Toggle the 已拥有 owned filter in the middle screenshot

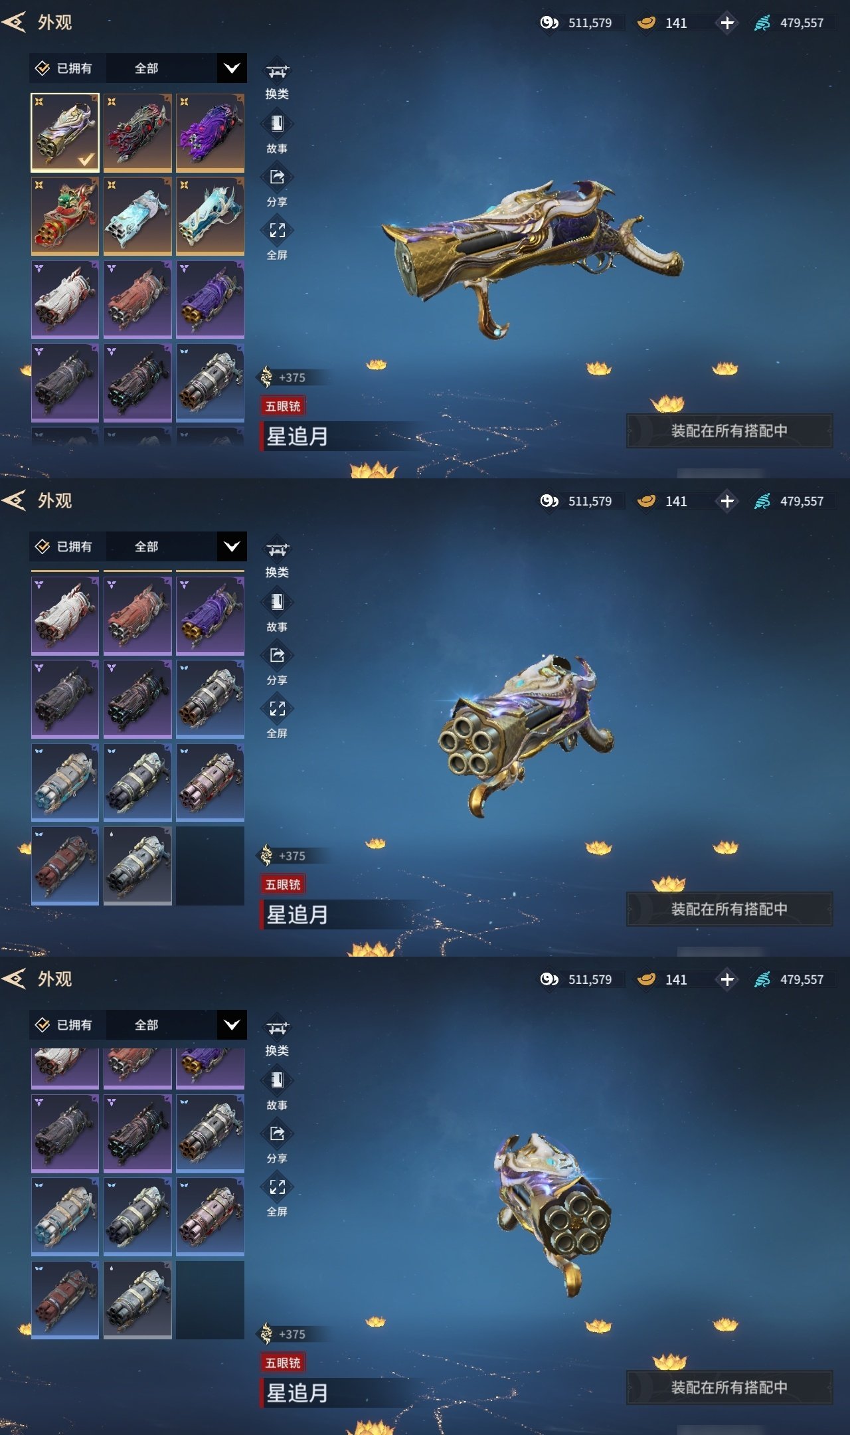click(x=64, y=546)
